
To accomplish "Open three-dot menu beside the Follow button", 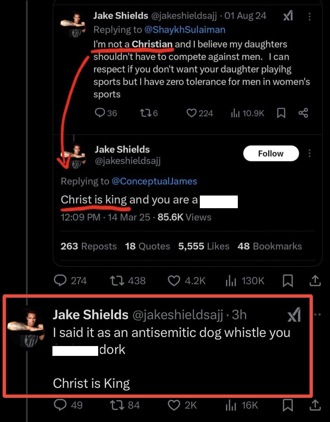I will tap(310, 153).
